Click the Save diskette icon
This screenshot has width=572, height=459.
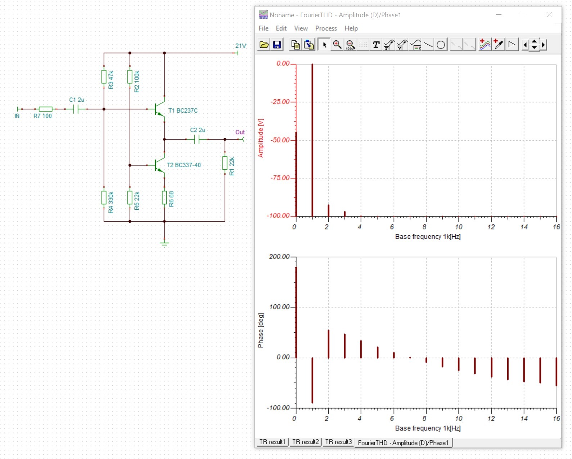pyautogui.click(x=277, y=45)
